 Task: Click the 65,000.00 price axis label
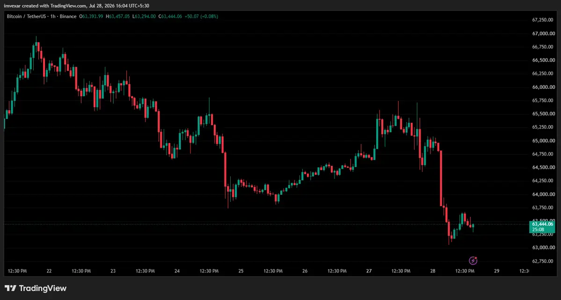[543, 141]
